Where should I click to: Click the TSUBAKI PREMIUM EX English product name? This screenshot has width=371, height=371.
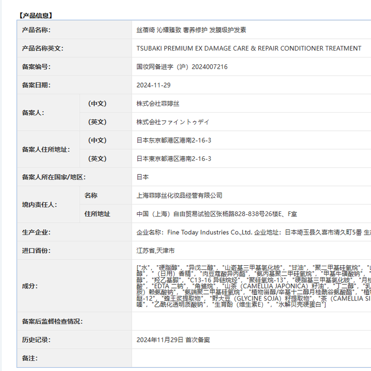(249, 48)
